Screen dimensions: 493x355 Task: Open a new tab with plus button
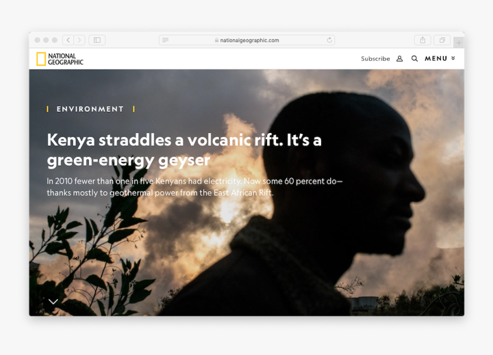coord(459,43)
